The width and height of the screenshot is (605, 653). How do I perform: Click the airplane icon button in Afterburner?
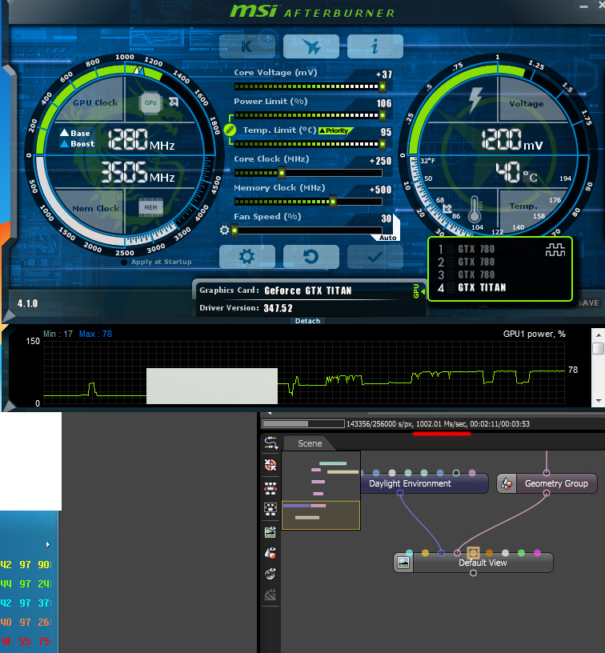311,46
